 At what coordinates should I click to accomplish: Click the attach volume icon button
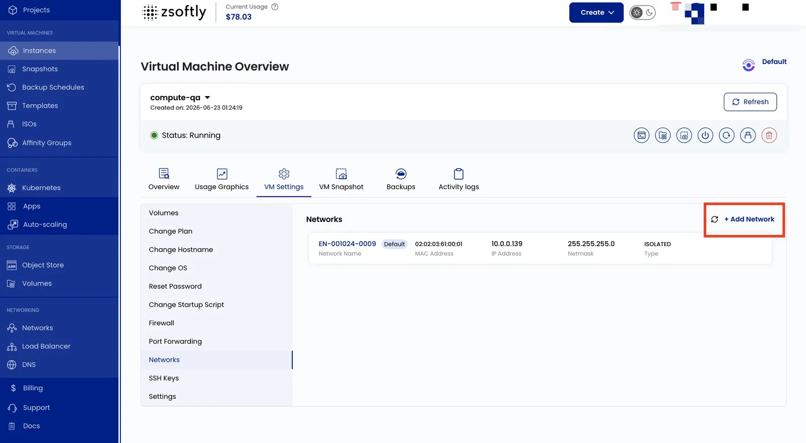click(x=663, y=135)
